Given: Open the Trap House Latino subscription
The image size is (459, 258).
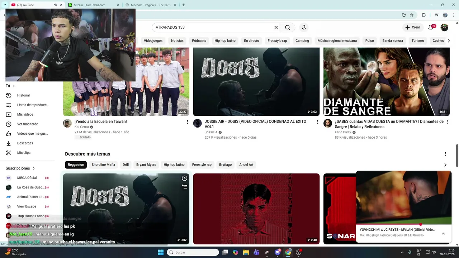Looking at the screenshot, I should point(27,216).
